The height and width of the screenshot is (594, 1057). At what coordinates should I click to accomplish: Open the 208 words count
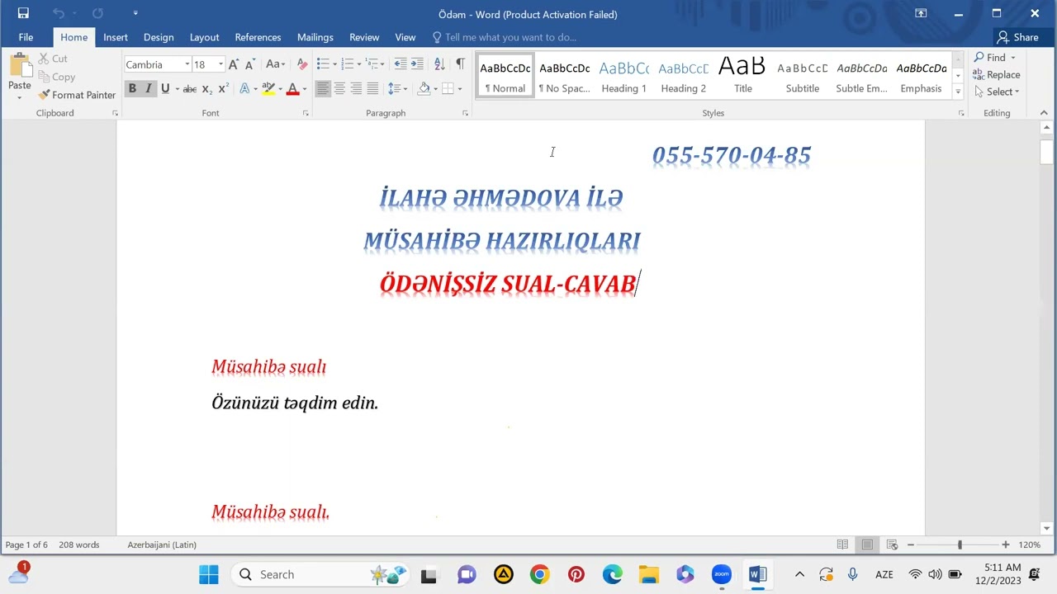tap(79, 544)
